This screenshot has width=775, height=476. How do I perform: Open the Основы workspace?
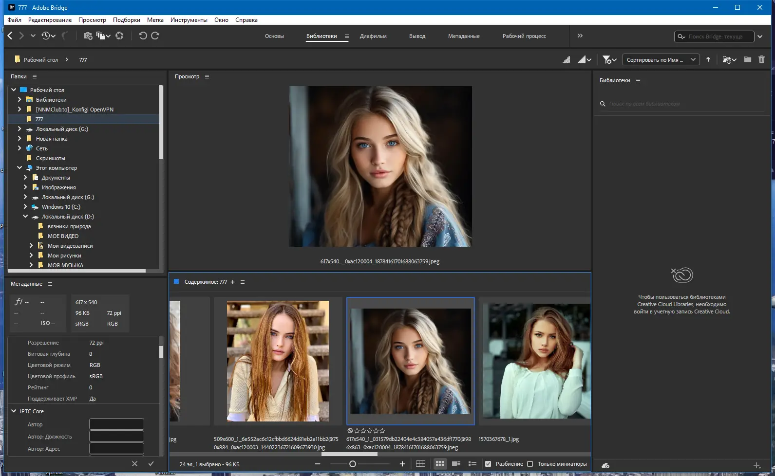point(274,36)
